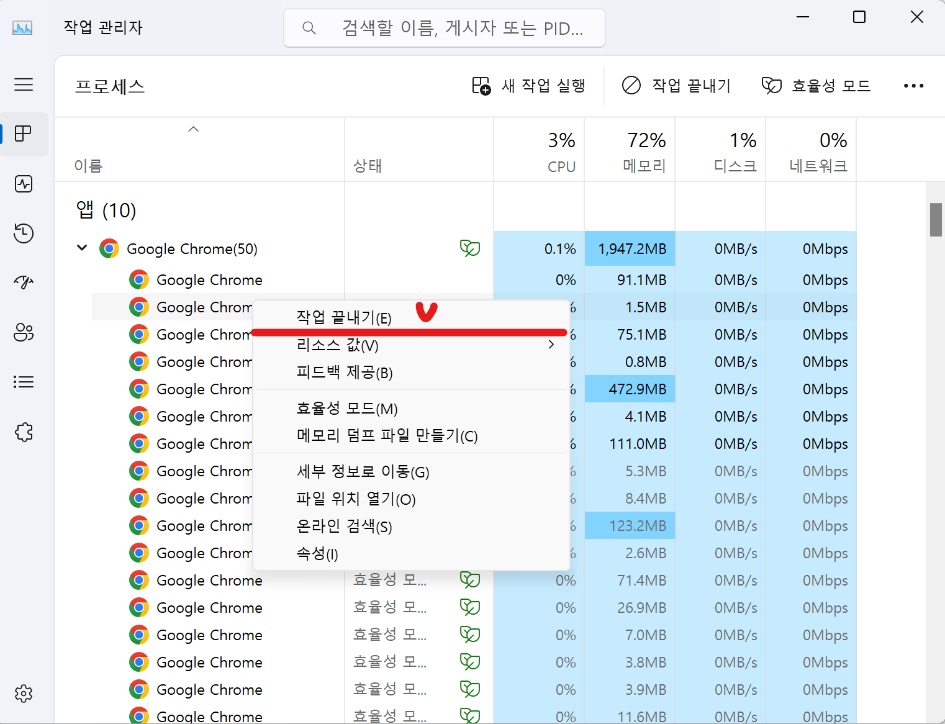Open the Services page in sidebar

coord(24,432)
